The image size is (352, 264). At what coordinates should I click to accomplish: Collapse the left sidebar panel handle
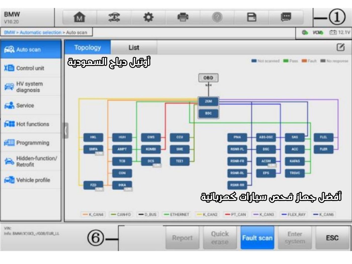point(65,130)
